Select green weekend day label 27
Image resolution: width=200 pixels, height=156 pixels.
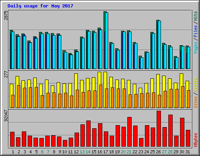click(x=164, y=152)
